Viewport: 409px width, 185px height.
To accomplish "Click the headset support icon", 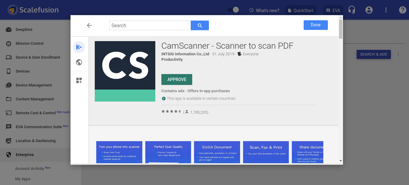I will [x=351, y=10].
